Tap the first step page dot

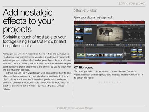[x=99, y=82]
